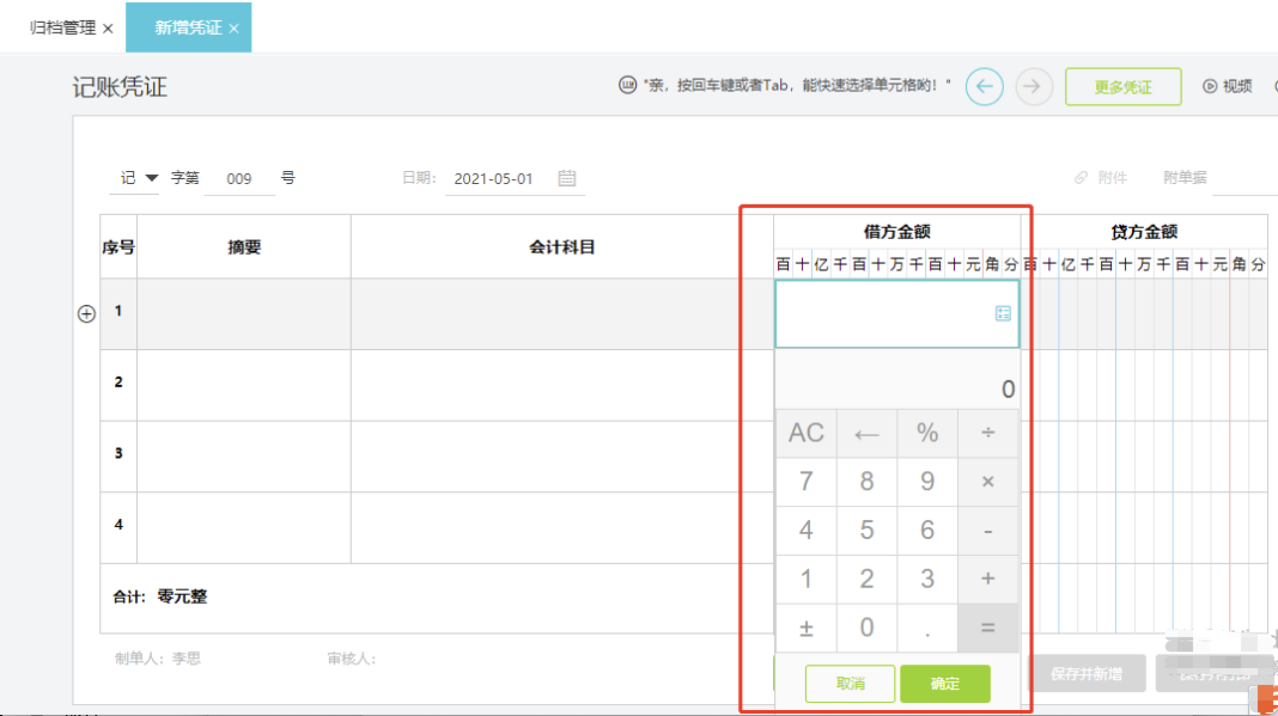Image resolution: width=1278 pixels, height=716 pixels.
Task: Tap the decimal point key
Action: click(x=927, y=628)
